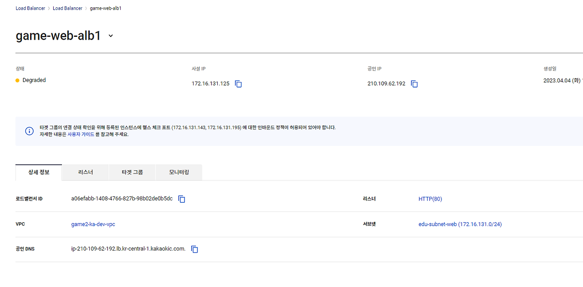
Task: Copy the private IP 172.16.131.125
Action: click(238, 84)
